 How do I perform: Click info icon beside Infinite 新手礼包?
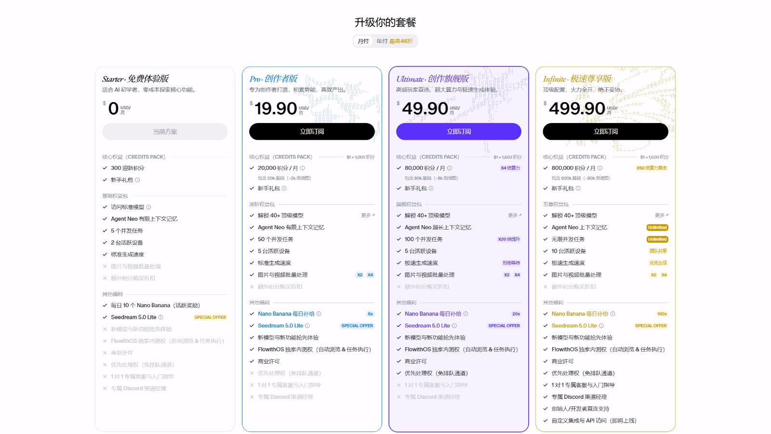click(578, 189)
